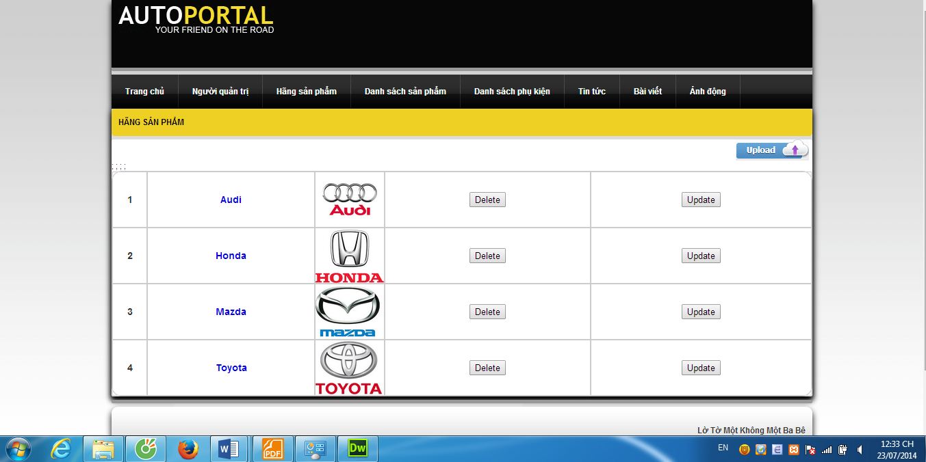
Task: Click the Toyota logo image
Action: [x=349, y=368]
